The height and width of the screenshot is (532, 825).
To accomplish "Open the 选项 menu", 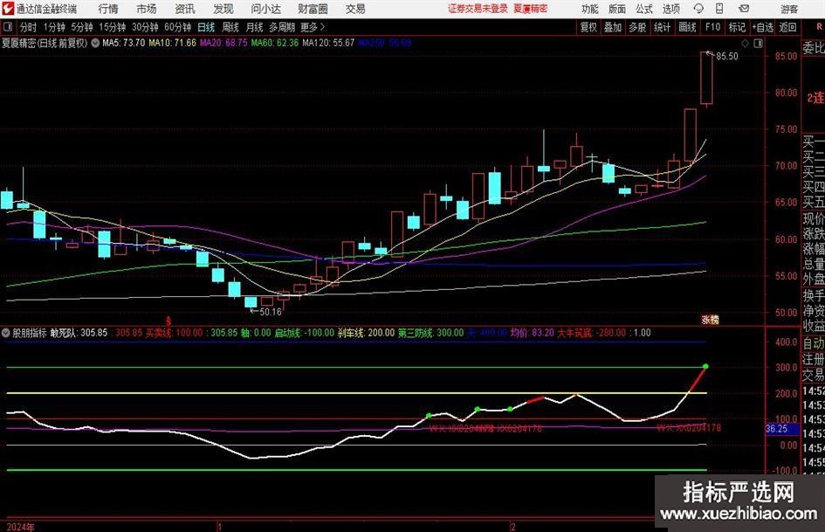I will tap(670, 9).
